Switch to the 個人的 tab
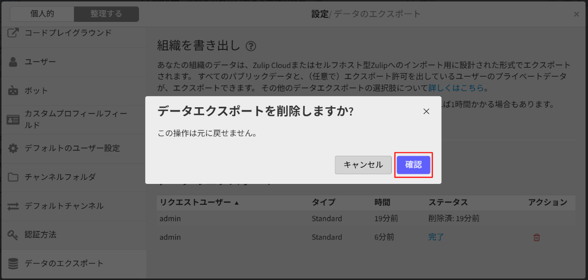The image size is (588, 280). (42, 14)
